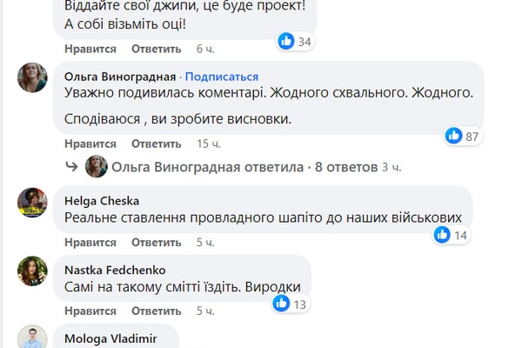Open Helga Cheska's name link

(104, 199)
